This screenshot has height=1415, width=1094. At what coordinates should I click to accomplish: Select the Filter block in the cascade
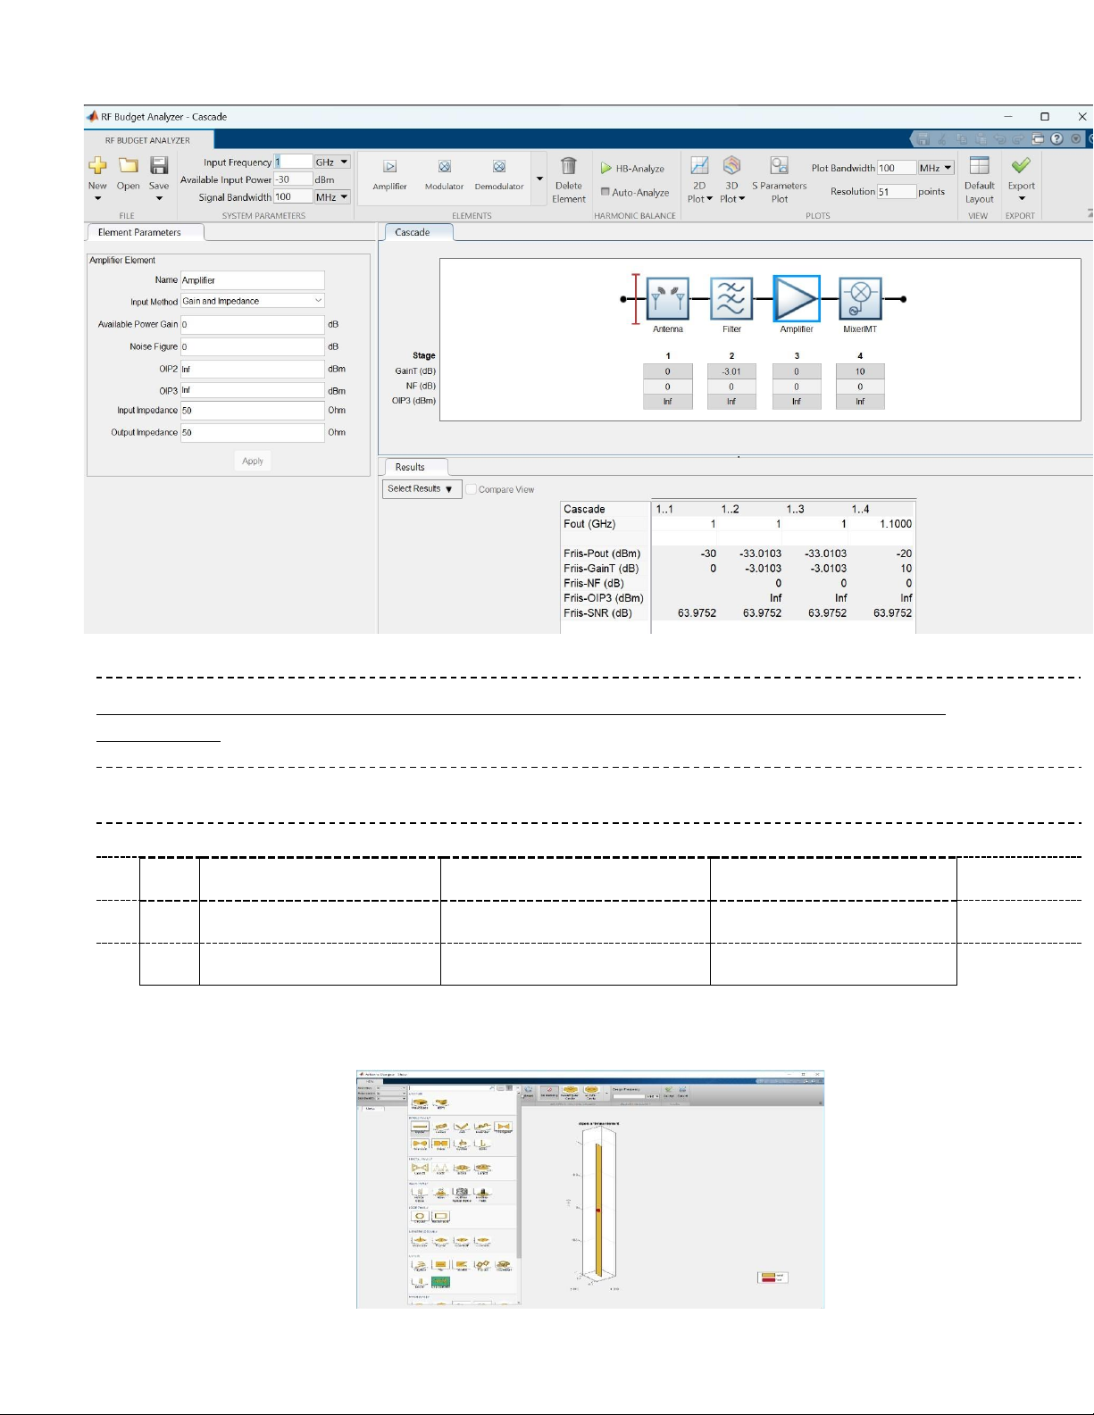[731, 298]
